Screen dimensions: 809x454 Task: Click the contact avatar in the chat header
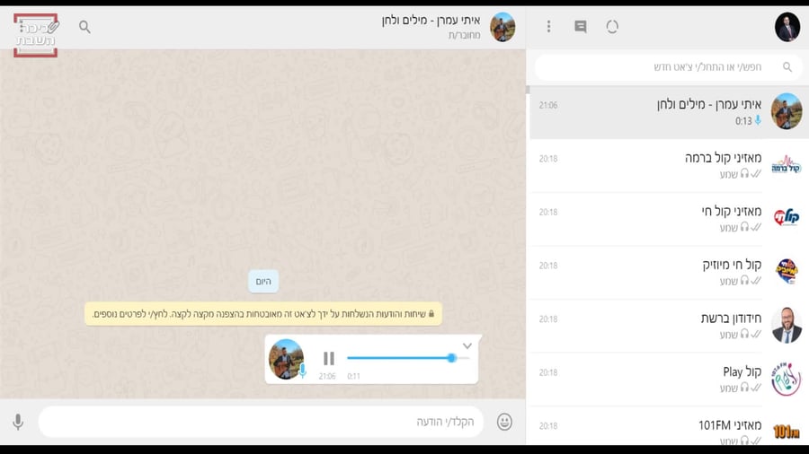click(x=502, y=27)
